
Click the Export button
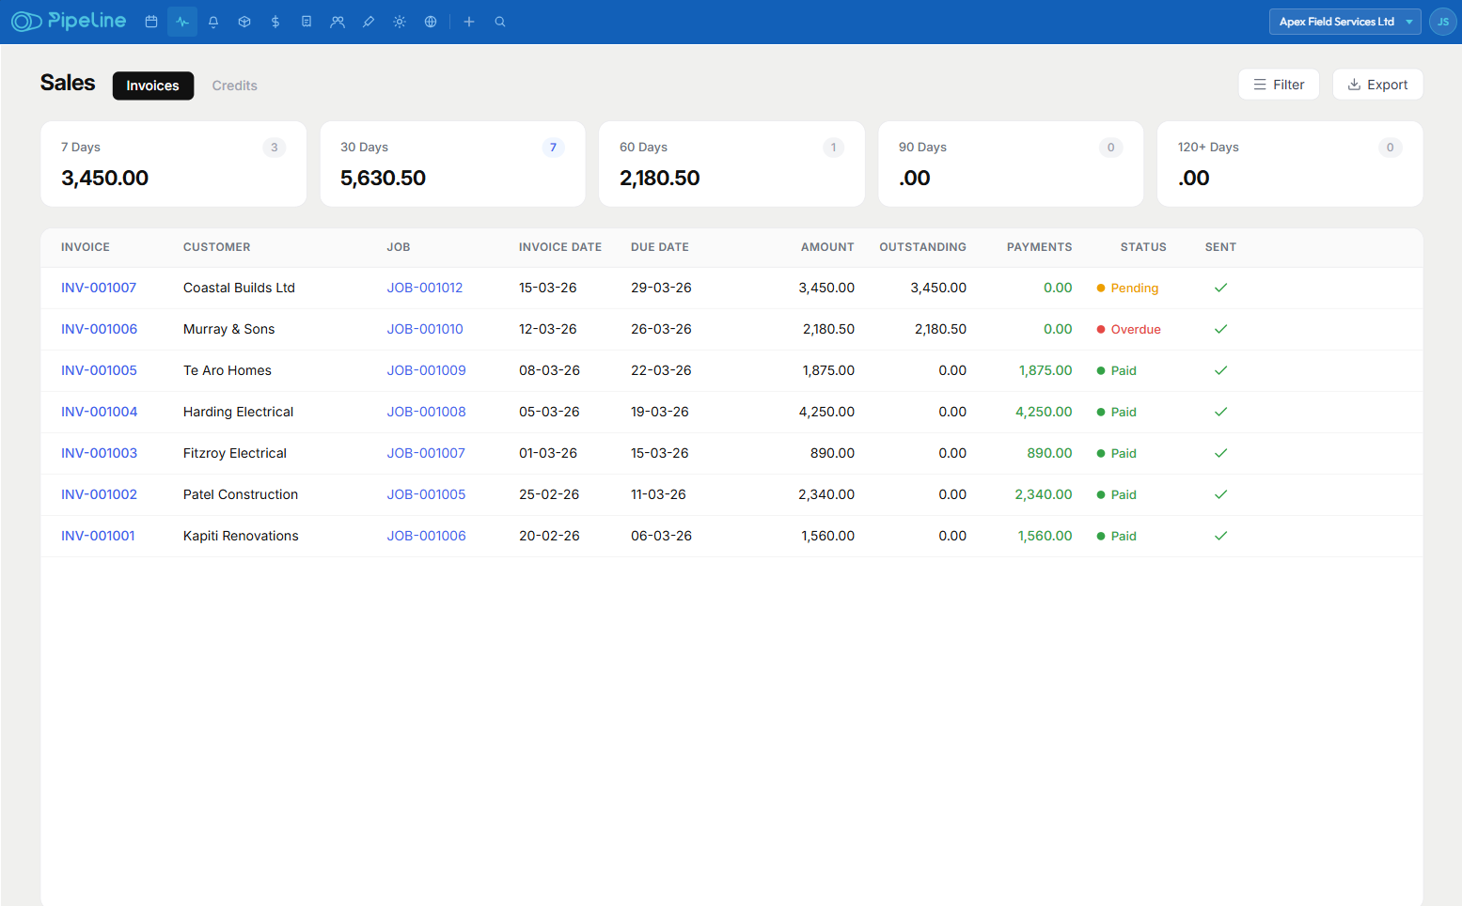(x=1377, y=84)
